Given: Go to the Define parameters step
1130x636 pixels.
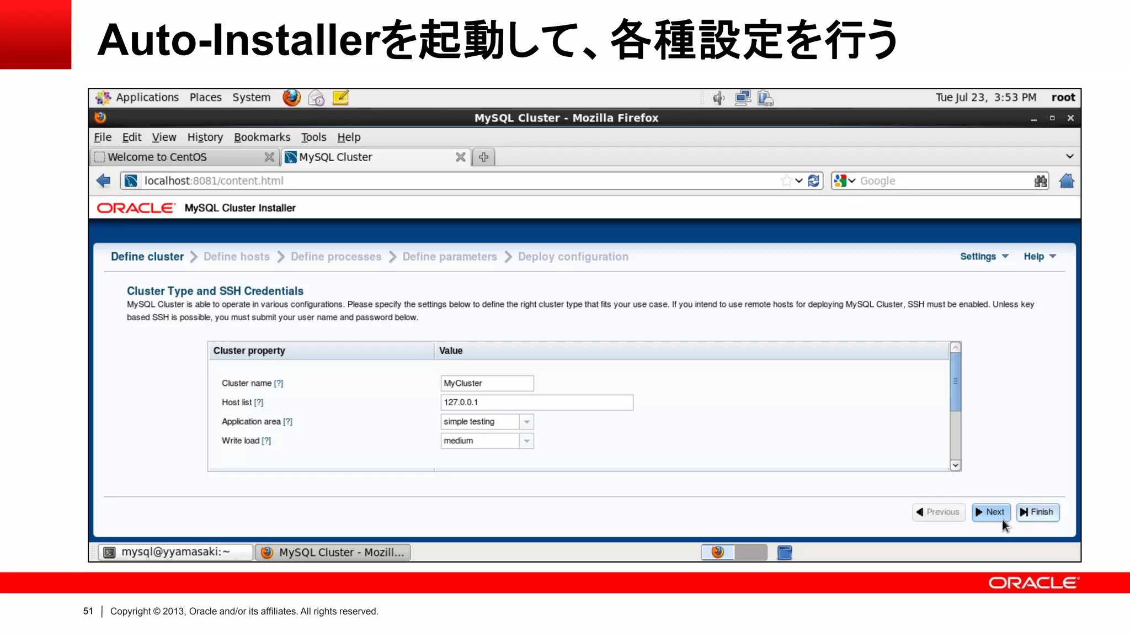Looking at the screenshot, I should click(x=450, y=257).
